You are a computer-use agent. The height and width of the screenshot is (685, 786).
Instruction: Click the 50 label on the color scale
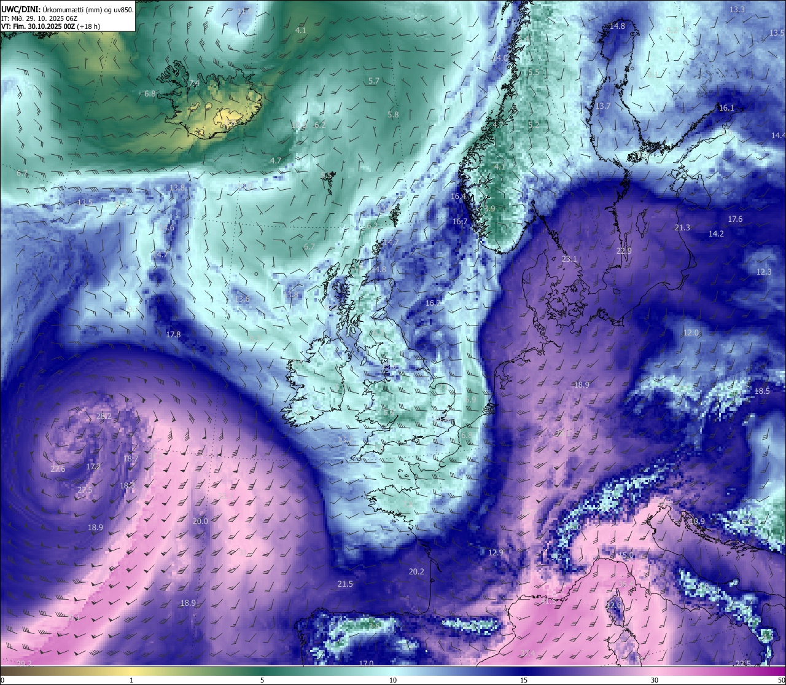pyautogui.click(x=781, y=680)
